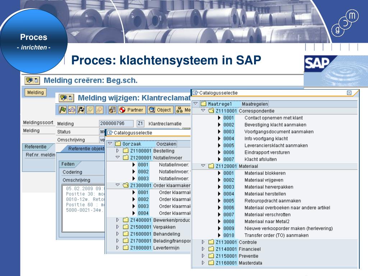Select the Materiaal herverpakken entry
Image resolution: width=368 pixels, height=276 pixels.
pyautogui.click(x=269, y=187)
